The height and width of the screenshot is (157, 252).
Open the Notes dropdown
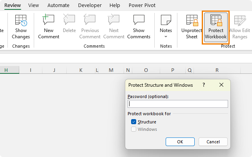click(x=166, y=27)
